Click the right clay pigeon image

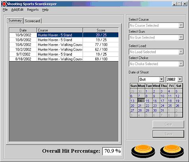pos(172,151)
